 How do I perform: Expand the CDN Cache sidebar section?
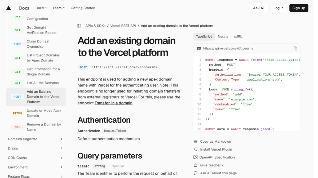pyautogui.click(x=36, y=158)
